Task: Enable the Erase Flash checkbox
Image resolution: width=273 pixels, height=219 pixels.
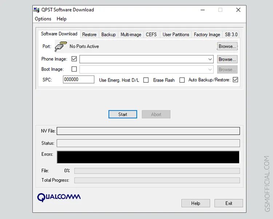Action: tap(182, 80)
